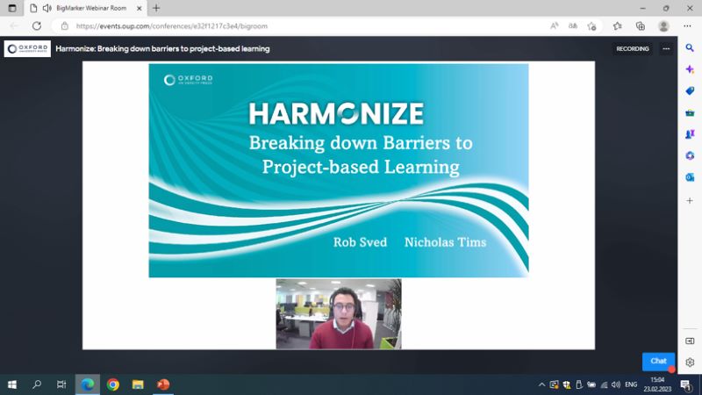Open File Explorer from taskbar

(x=138, y=384)
